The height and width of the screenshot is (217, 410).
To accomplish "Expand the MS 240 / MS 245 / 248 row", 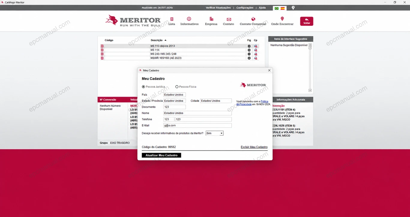I will tap(102, 54).
